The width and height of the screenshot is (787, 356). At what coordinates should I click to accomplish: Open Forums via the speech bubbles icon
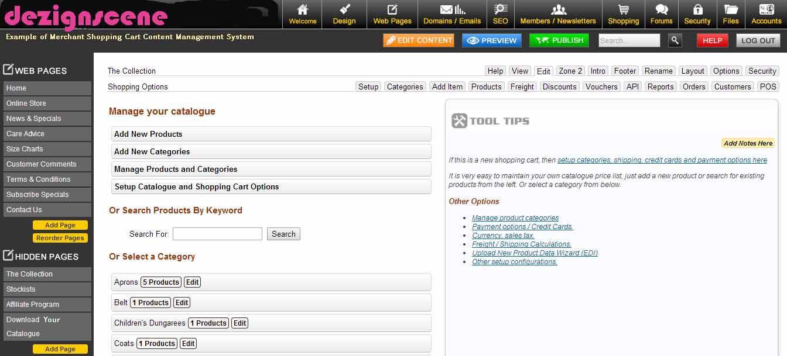point(661,10)
